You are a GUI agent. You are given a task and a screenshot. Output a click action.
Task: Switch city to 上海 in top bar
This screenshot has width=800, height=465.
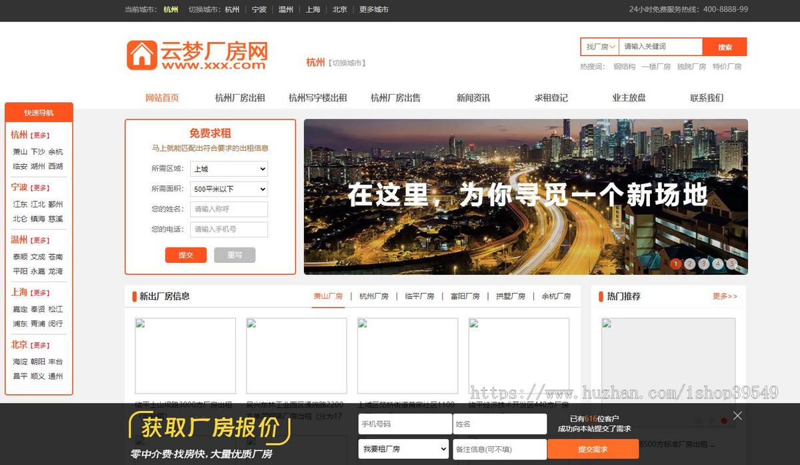[x=313, y=9]
